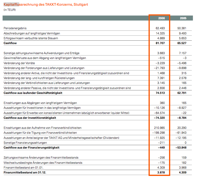Screen dimensions: 198x177
Task: Click the 2005 Periodenergebnis value 50.381
Action: [x=182, y=28]
